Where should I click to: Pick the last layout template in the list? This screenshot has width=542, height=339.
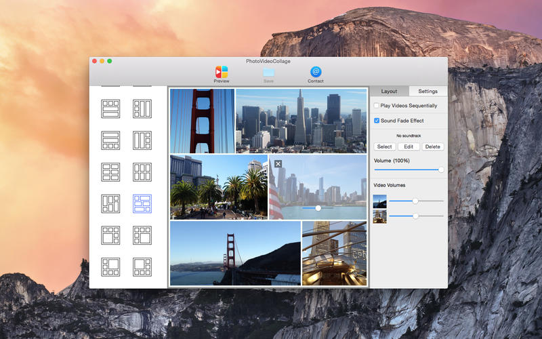tap(142, 266)
